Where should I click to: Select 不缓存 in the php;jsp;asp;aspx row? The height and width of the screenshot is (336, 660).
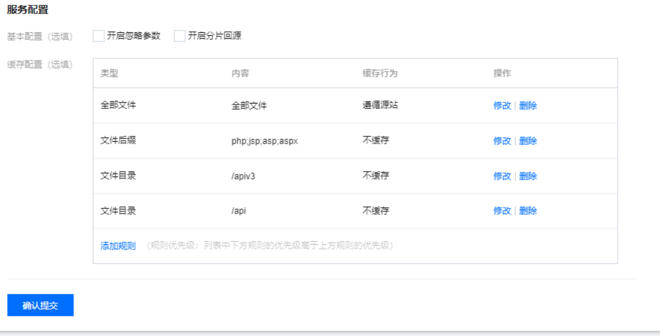pos(375,141)
